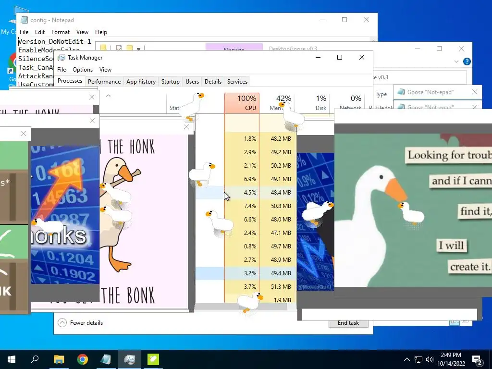Viewport: 492px width, 369px height.
Task: Open the notification center icon
Action: pos(477,359)
